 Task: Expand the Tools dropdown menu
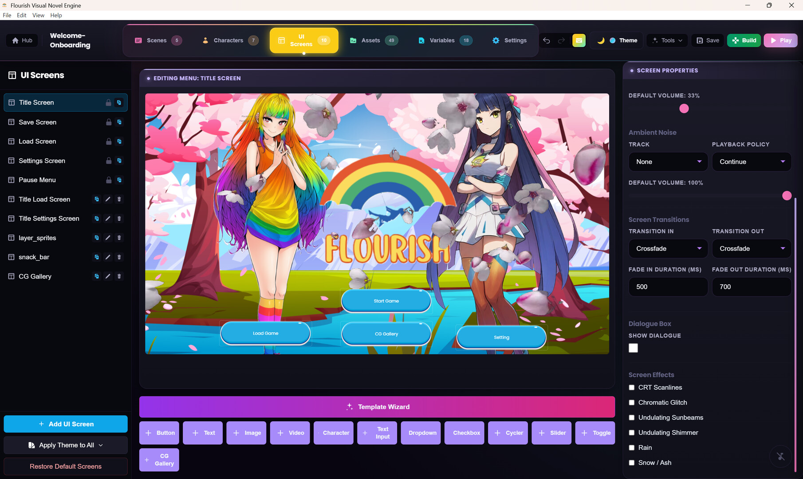point(667,40)
